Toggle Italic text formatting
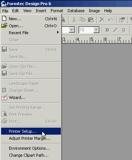Viewport: 132px width, 160px height. 115,30
